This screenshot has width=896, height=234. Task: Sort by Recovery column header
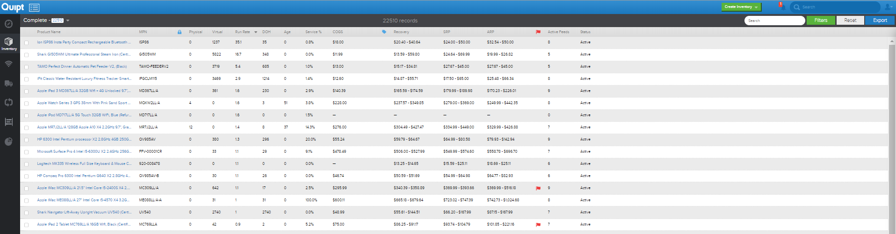click(401, 32)
